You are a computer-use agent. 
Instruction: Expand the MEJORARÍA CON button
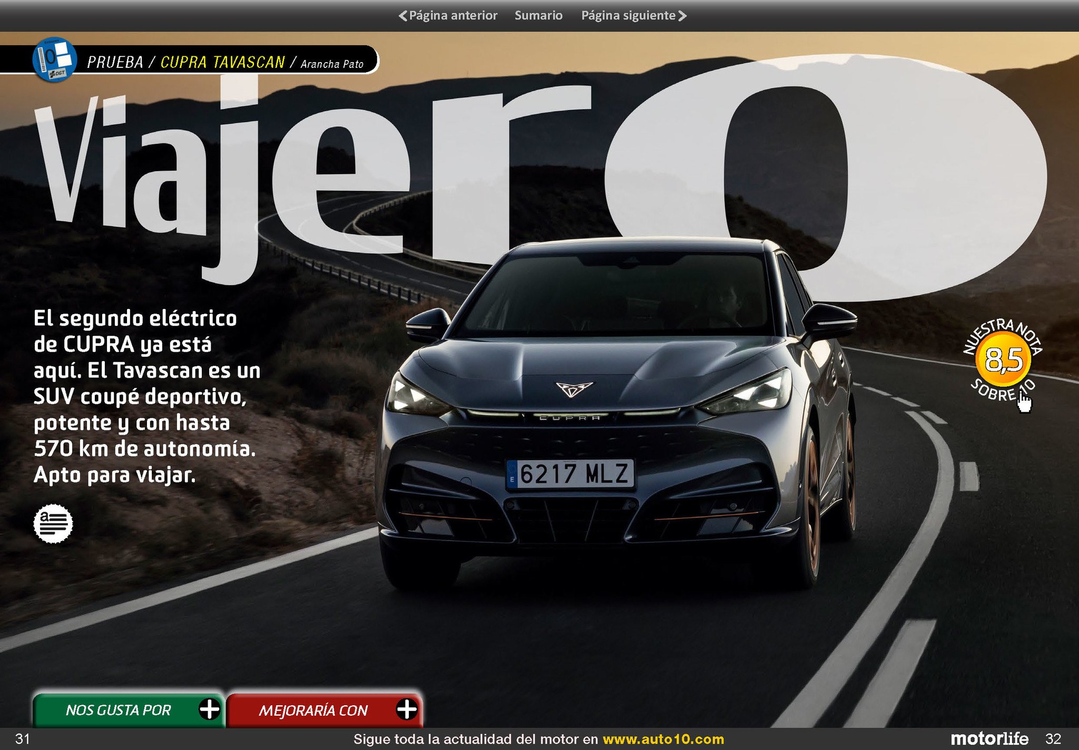click(x=325, y=710)
